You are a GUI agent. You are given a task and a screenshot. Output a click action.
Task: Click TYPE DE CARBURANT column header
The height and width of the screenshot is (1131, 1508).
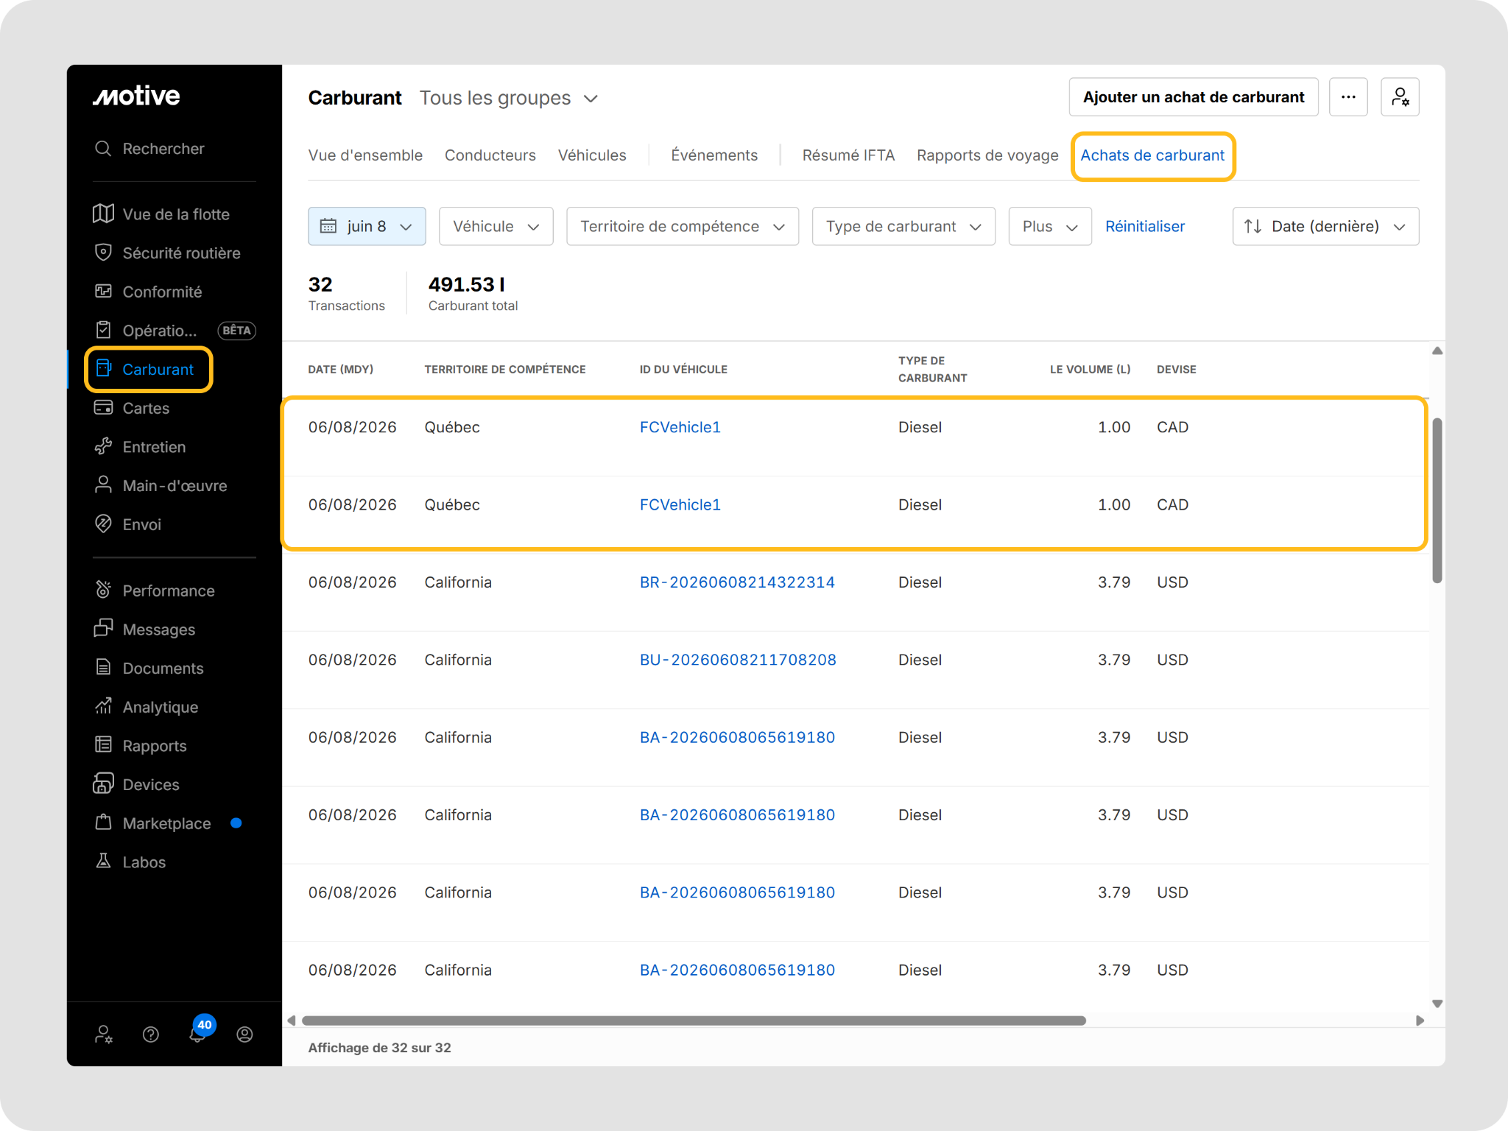pos(932,370)
